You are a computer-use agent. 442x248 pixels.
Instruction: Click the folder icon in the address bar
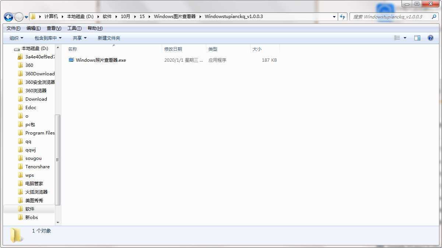click(x=33, y=17)
